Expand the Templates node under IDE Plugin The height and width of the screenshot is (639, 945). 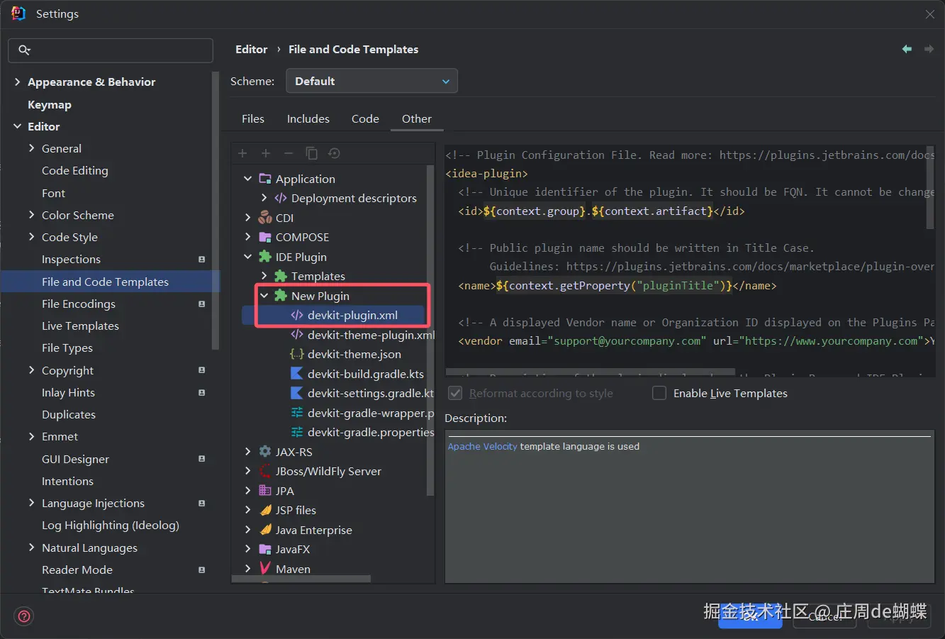click(x=264, y=276)
